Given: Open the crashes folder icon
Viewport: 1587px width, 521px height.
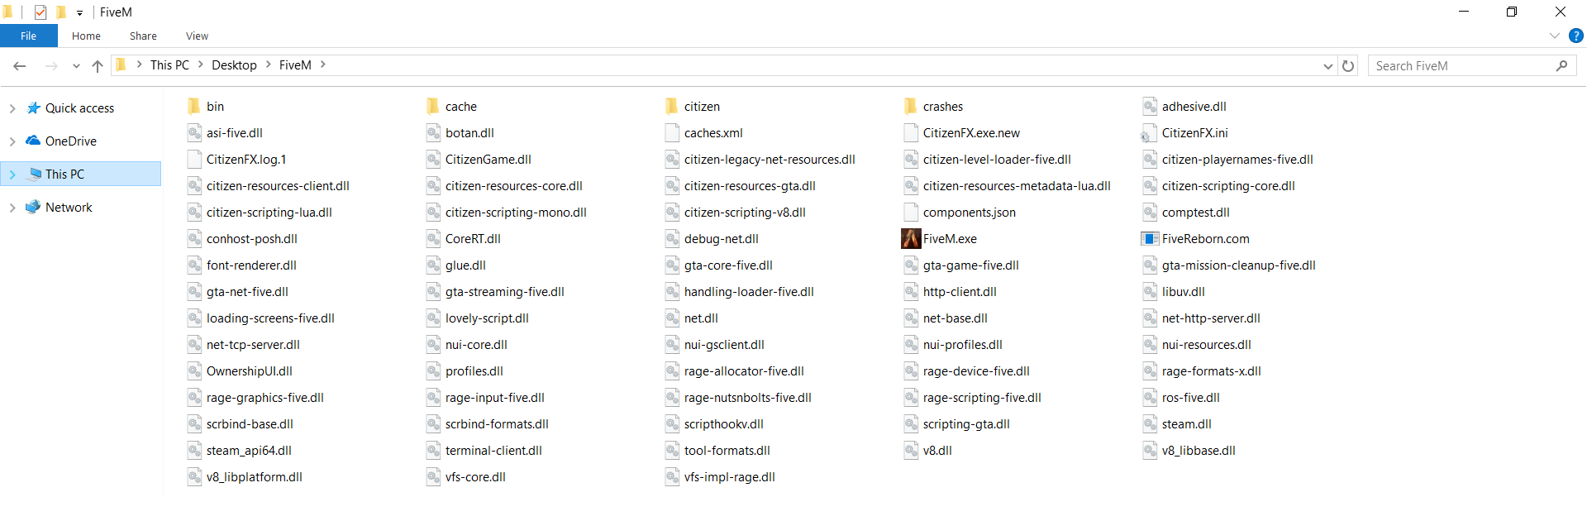Looking at the screenshot, I should click(911, 107).
